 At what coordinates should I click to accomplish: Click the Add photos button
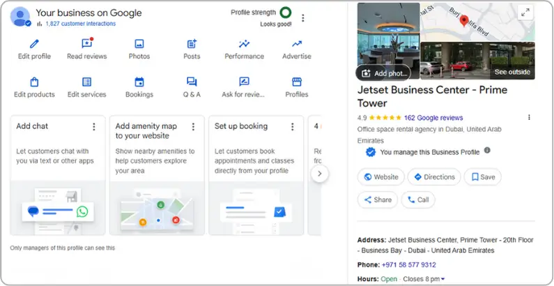(x=383, y=73)
